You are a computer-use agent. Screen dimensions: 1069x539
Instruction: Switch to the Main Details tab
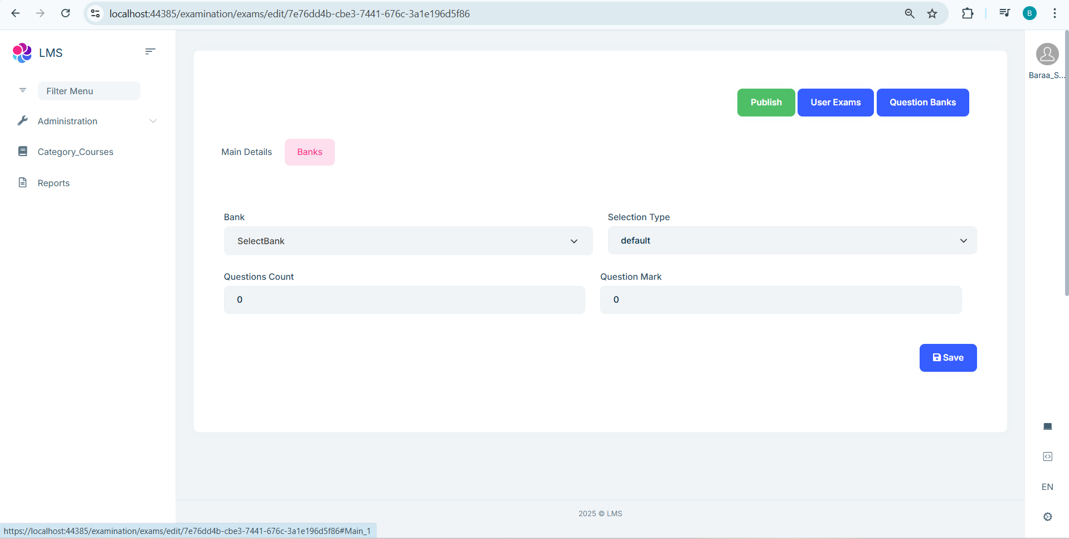tap(246, 152)
